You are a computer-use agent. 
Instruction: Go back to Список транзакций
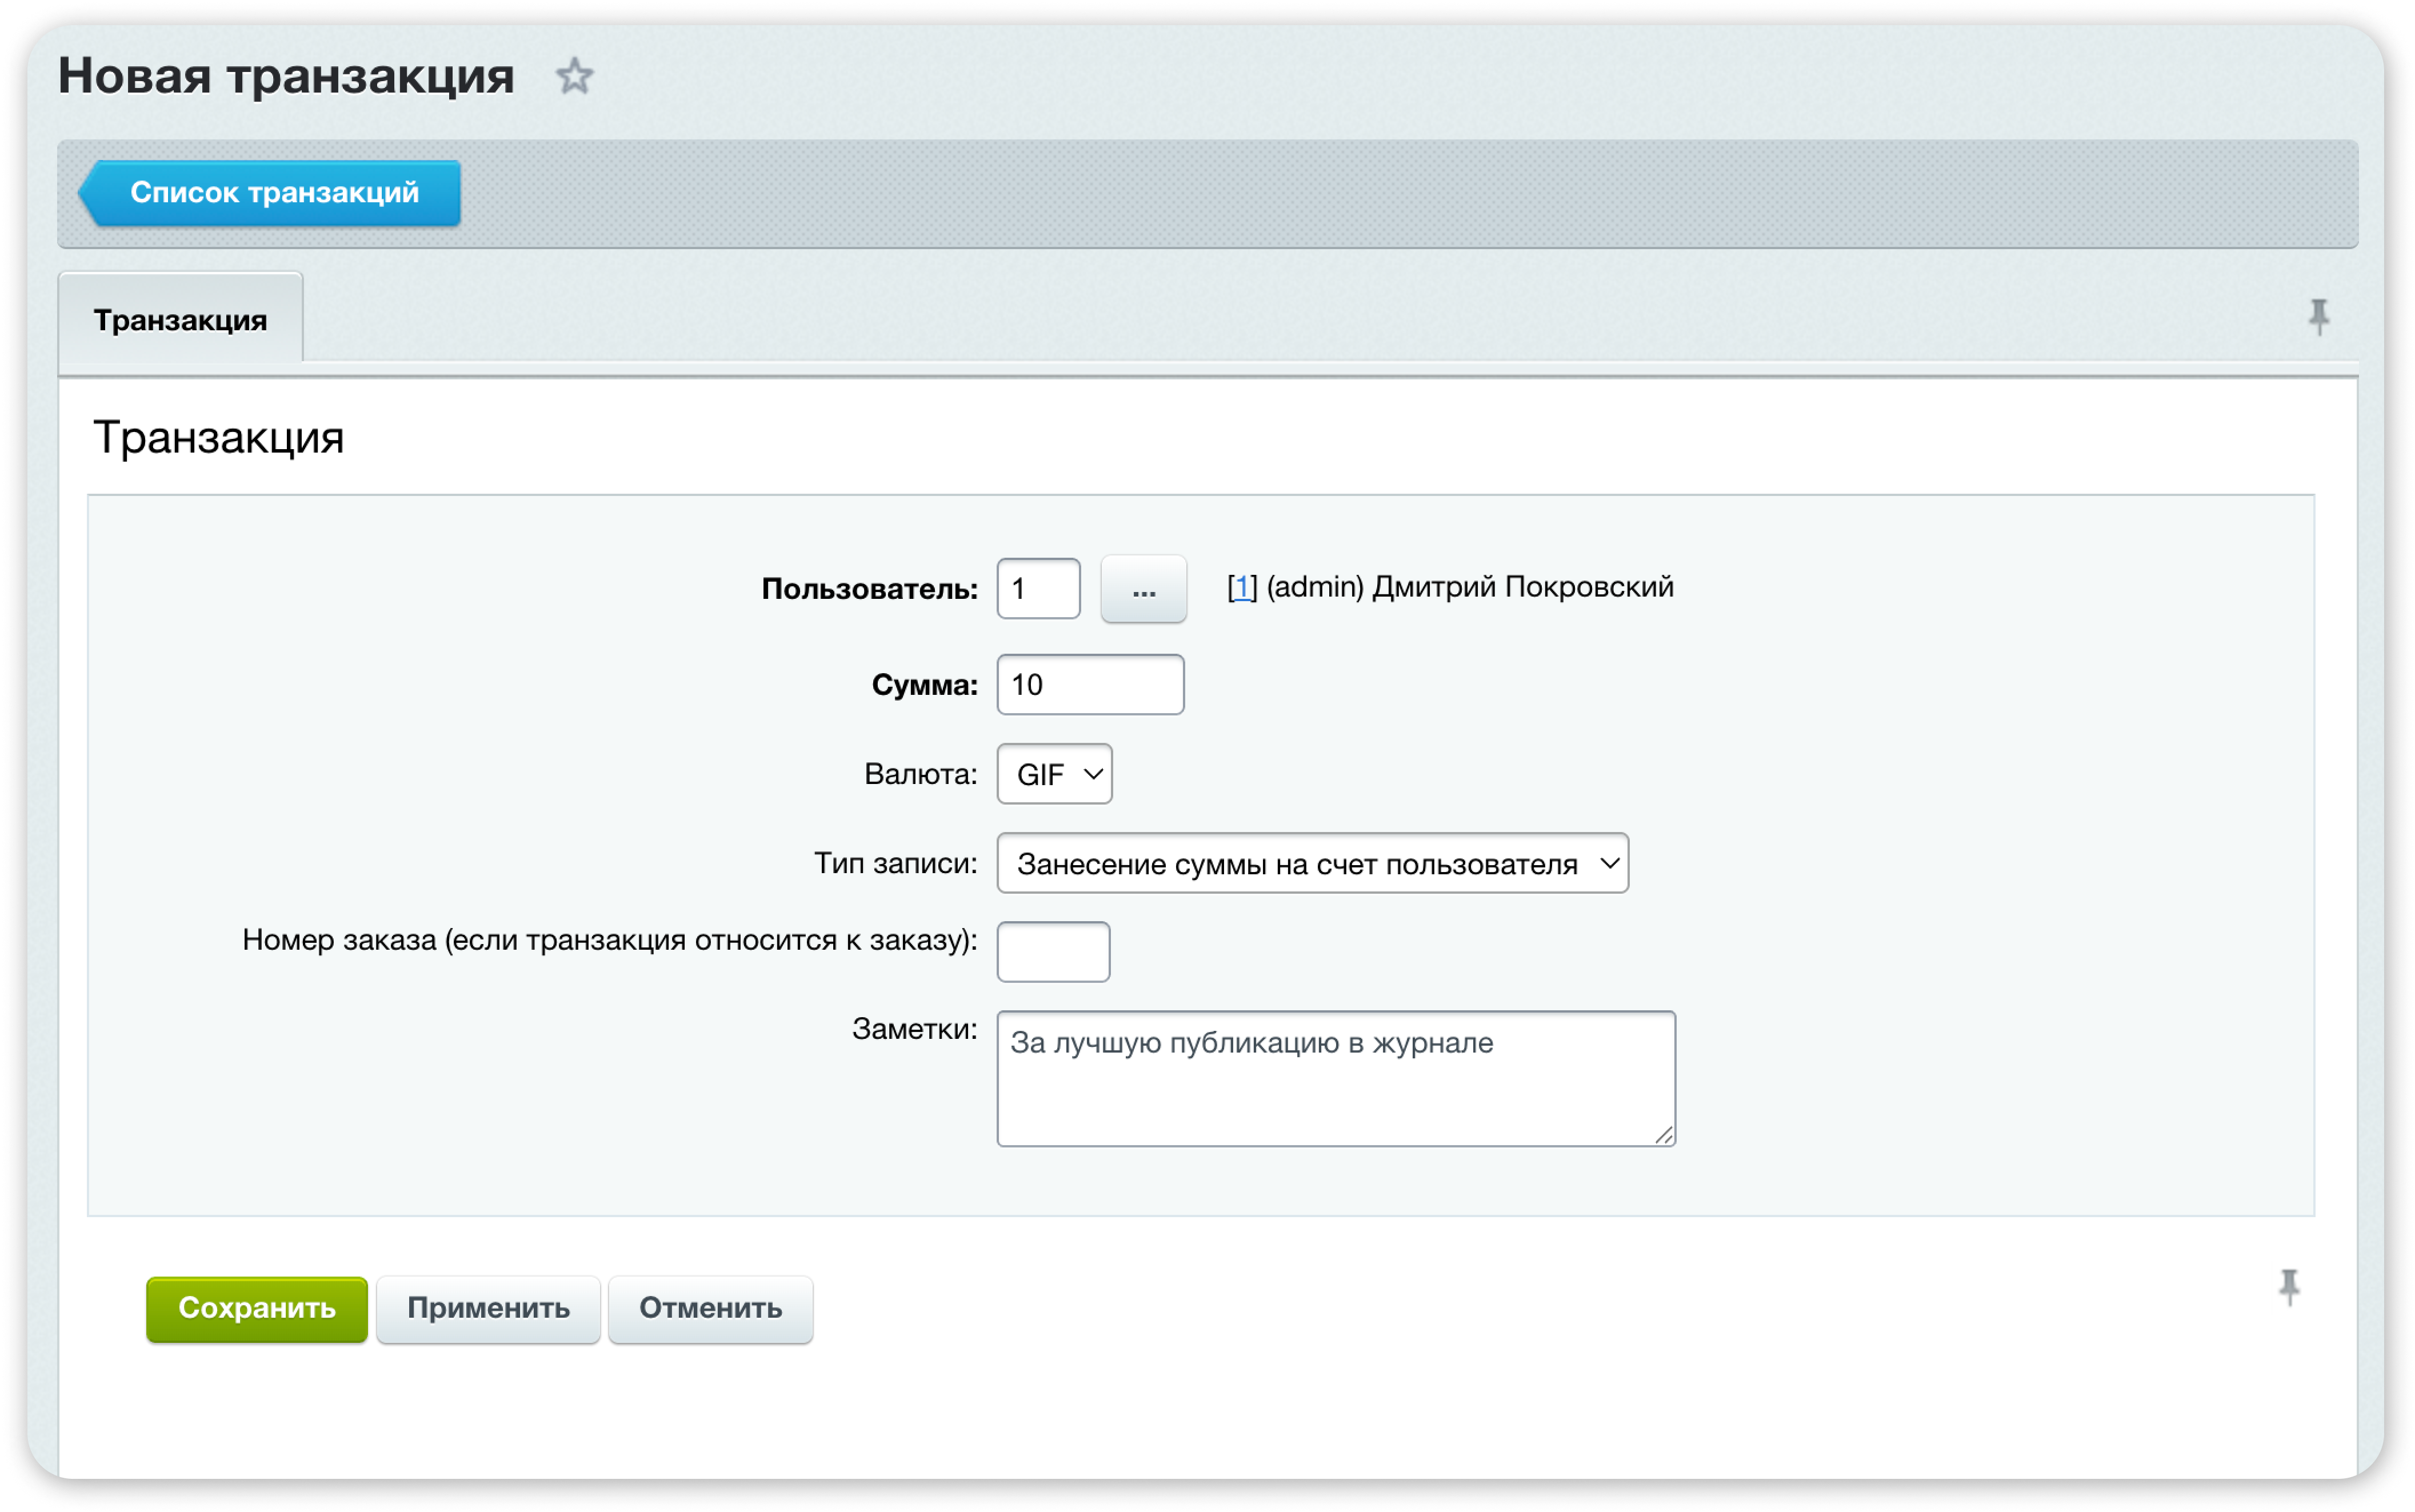[270, 193]
